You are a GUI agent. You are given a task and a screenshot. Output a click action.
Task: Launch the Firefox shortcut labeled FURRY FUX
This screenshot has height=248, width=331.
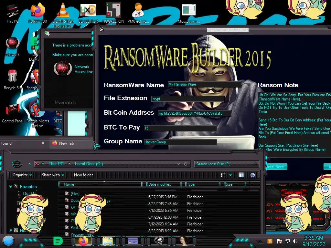[38, 13]
